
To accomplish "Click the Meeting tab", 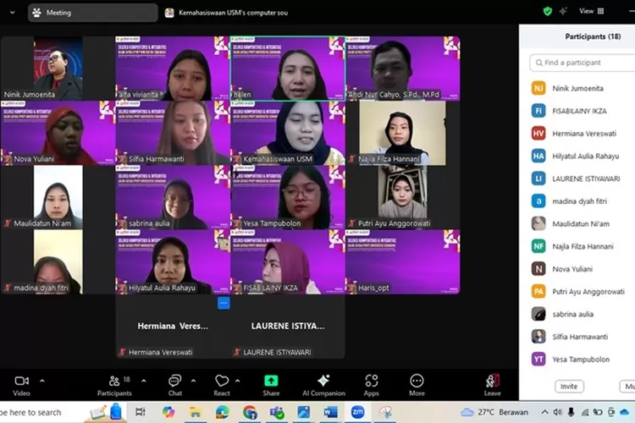I will point(93,13).
